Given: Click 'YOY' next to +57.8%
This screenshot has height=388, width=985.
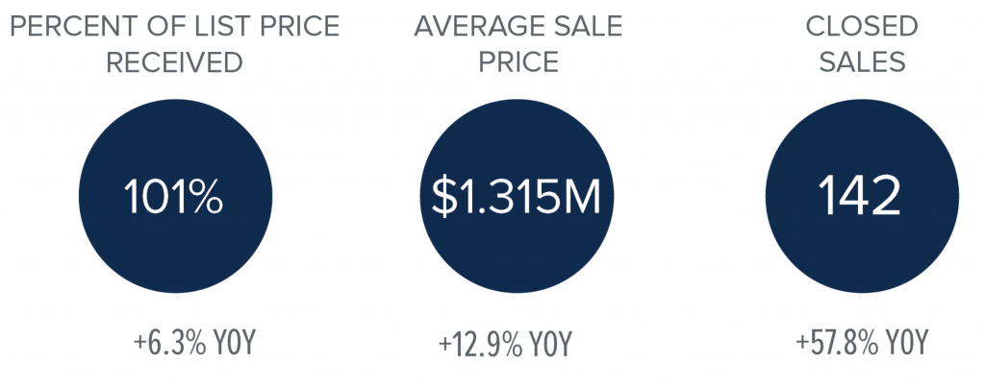Looking at the screenshot, I should click(x=907, y=344).
